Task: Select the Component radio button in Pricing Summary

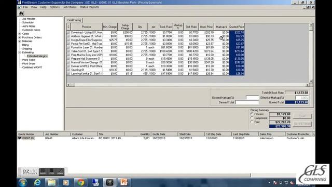Action: 252,118
